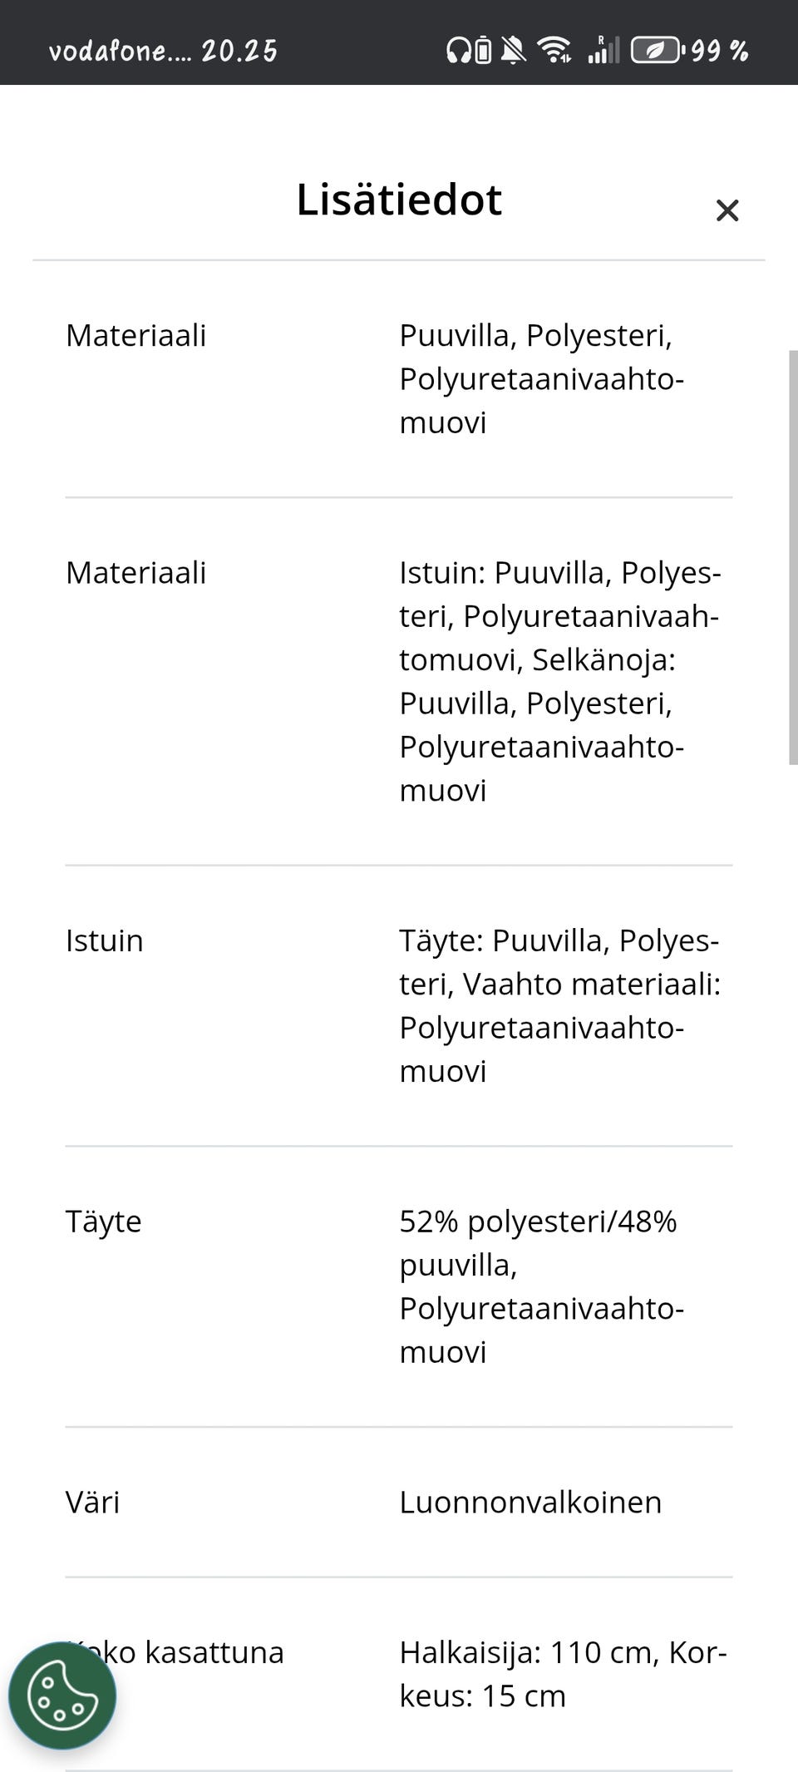Tap the Istuin row label

coord(105,940)
